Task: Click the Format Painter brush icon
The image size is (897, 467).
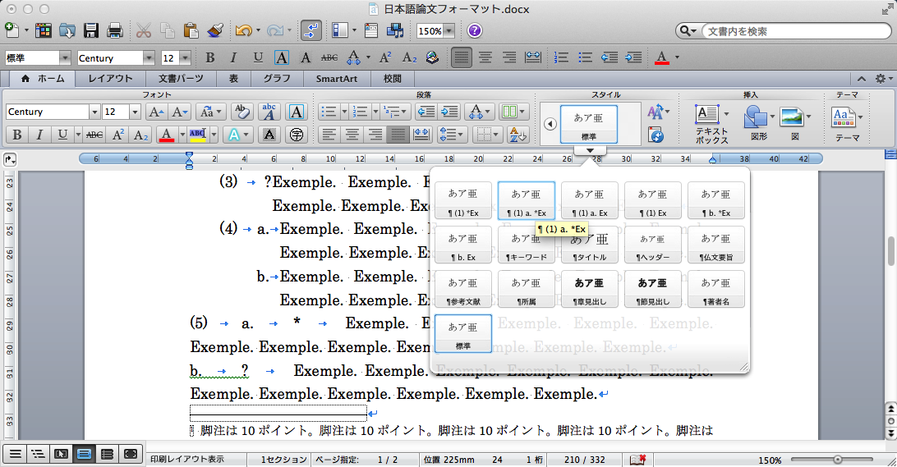Action: [214, 30]
